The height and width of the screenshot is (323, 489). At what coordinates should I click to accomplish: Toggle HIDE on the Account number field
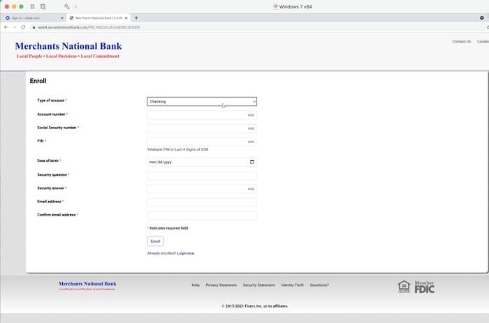251,115
